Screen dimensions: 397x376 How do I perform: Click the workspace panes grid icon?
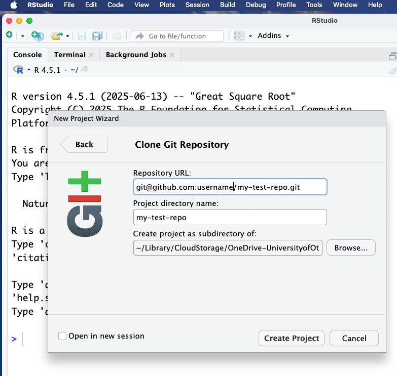pyautogui.click(x=239, y=36)
